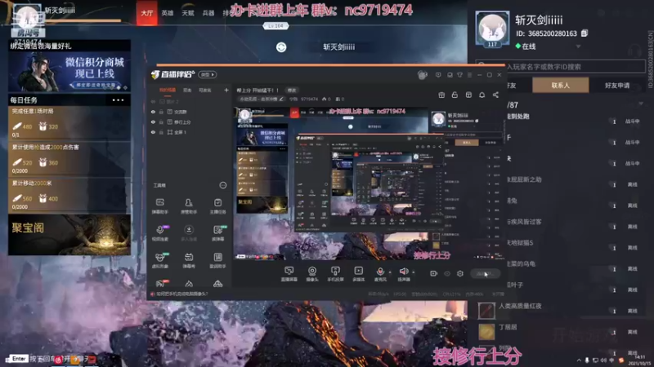The width and height of the screenshot is (654, 367).
Task: Click the gift box icon above preview
Action: point(441,95)
